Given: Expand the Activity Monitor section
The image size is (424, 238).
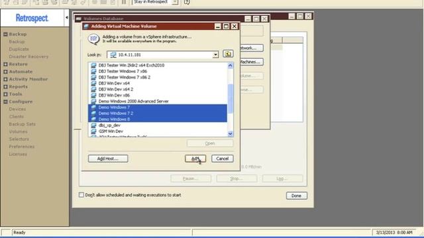Looking at the screenshot, I should tap(5, 79).
